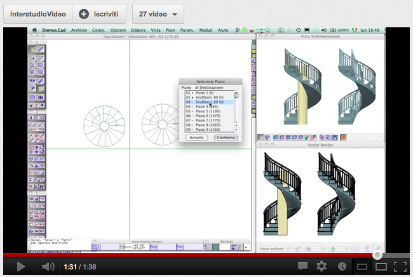
Task: Toggle captions with the speech bubble icon
Action: pyautogui.click(x=303, y=266)
